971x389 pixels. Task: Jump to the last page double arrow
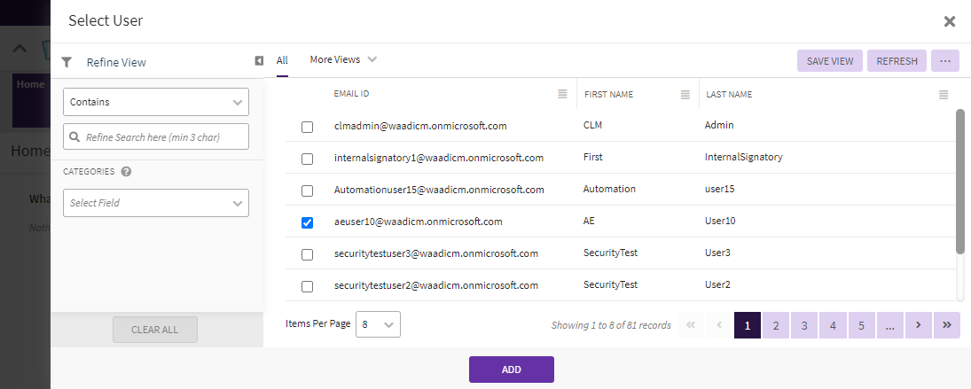click(947, 325)
